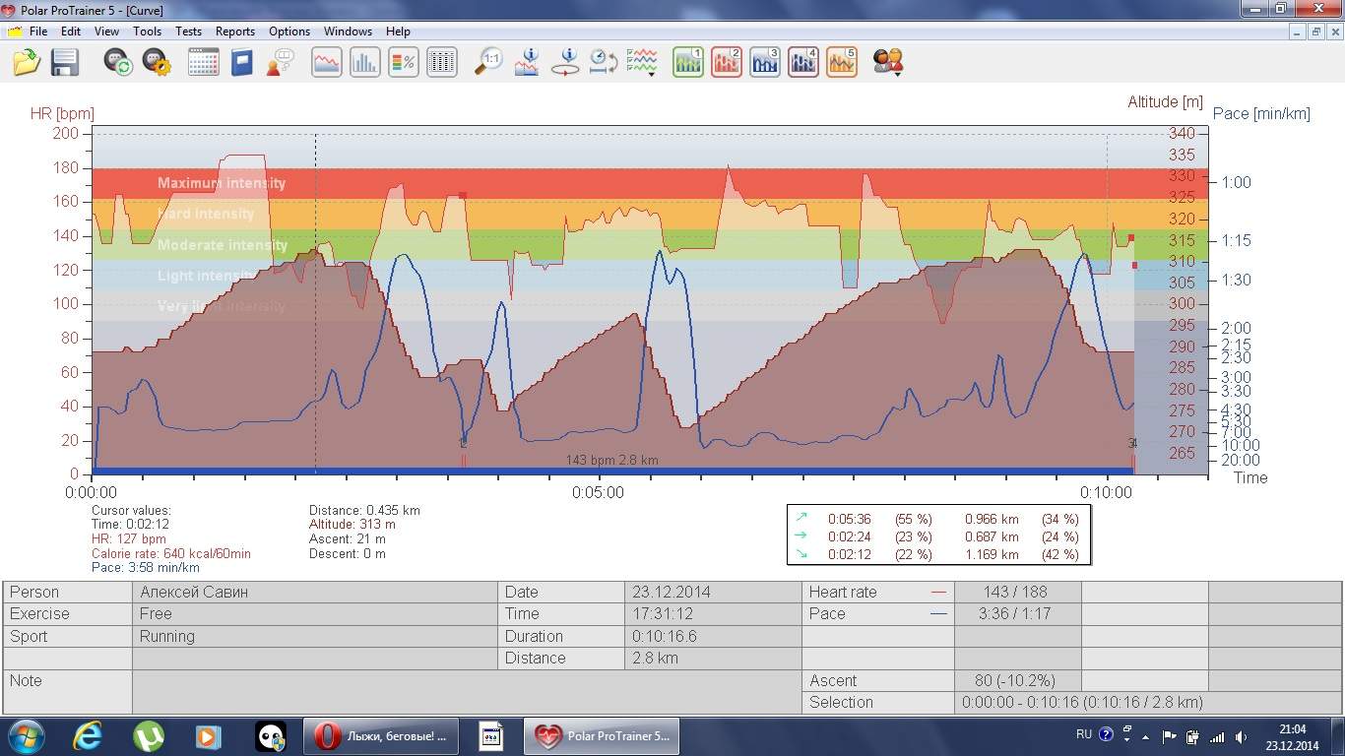Click the uphill row in the ascent statistics box
The height and width of the screenshot is (756, 1345).
tap(938, 519)
